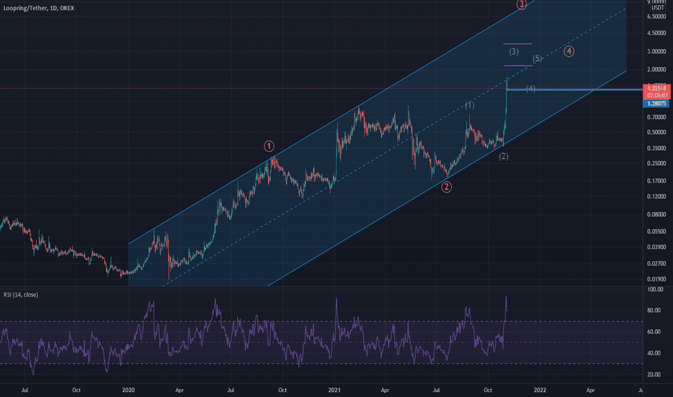This screenshot has height=397, width=673.
Task: Click the 40.00 RSI scale label
Action: pyautogui.click(x=654, y=353)
